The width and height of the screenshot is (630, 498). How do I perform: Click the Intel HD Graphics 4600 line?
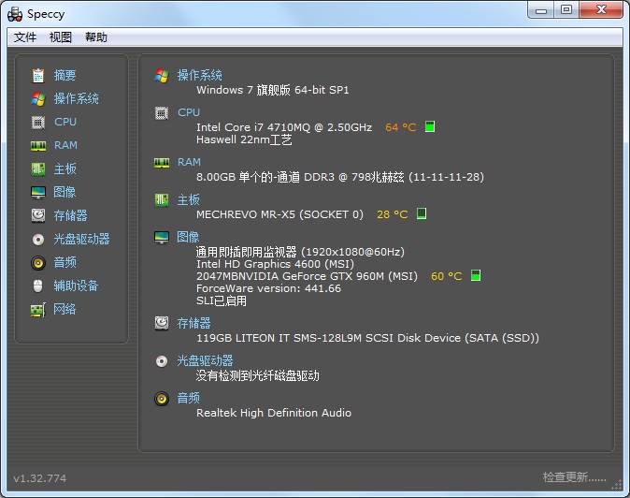point(275,264)
